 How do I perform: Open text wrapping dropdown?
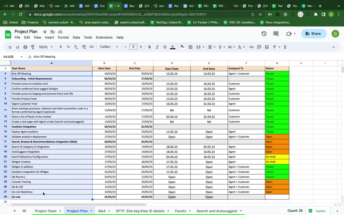point(232,47)
